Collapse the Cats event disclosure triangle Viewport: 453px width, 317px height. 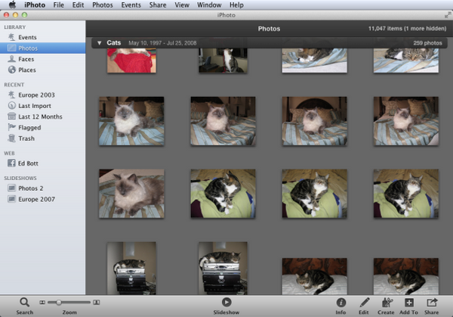[98, 43]
